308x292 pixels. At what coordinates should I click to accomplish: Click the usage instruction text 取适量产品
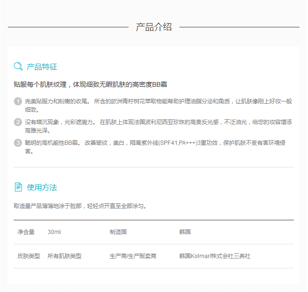pos(80,206)
